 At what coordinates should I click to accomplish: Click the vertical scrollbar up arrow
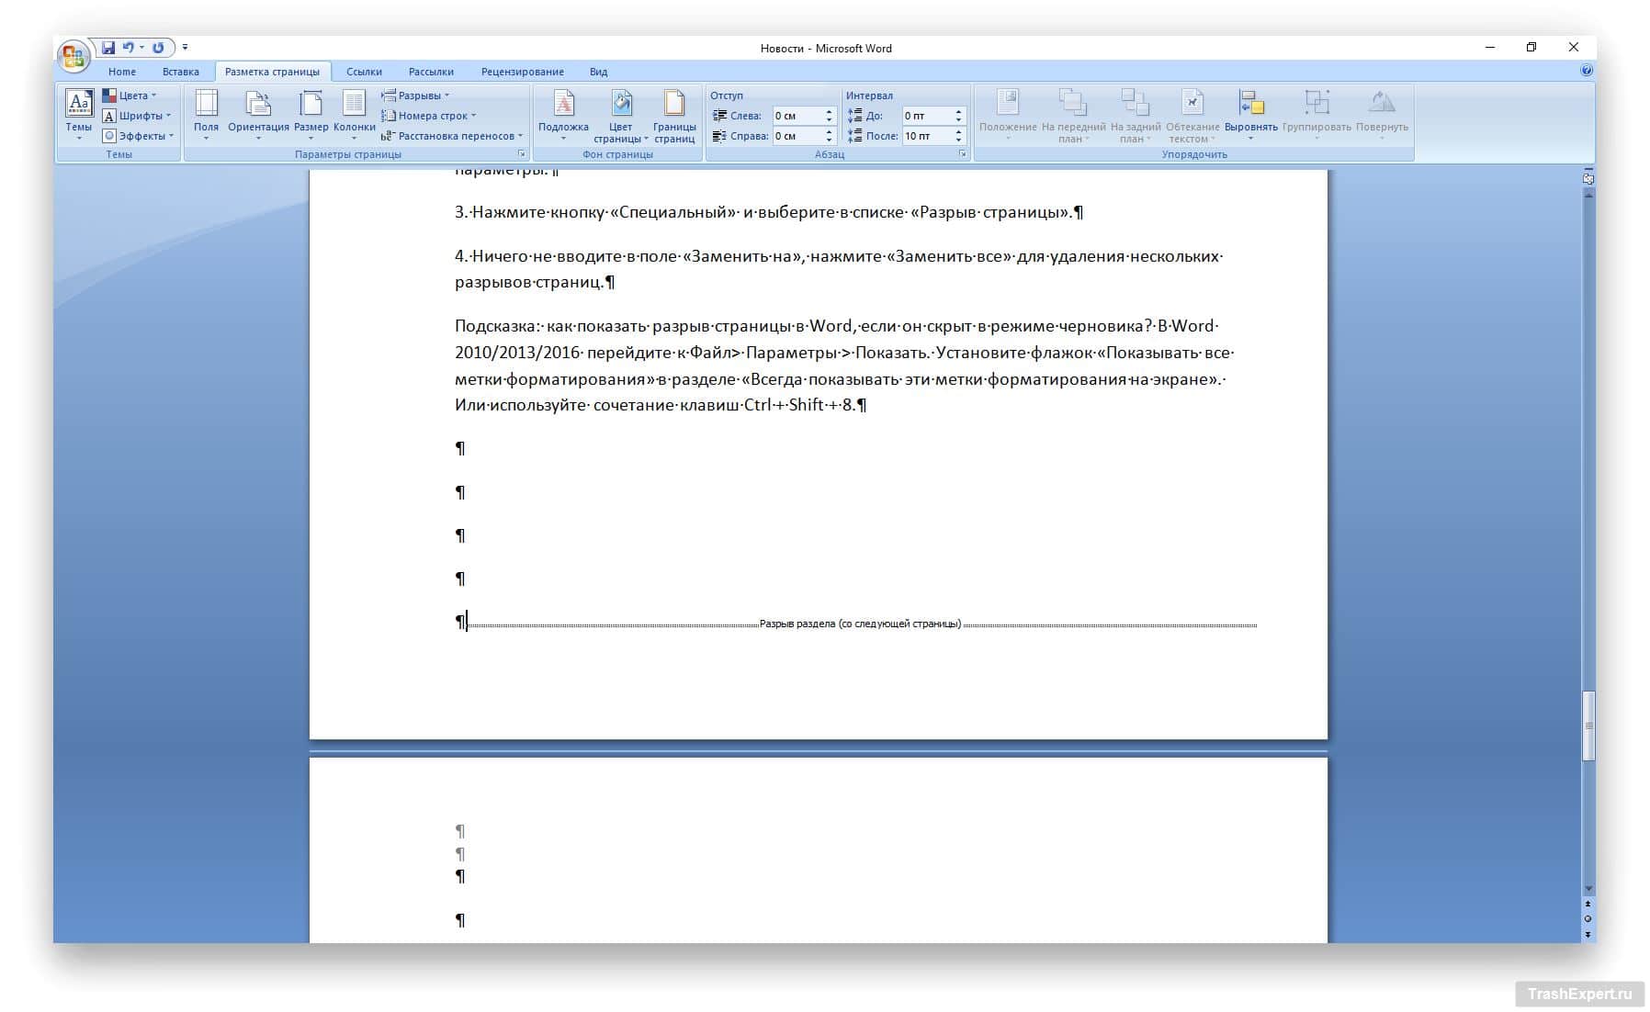(x=1588, y=195)
